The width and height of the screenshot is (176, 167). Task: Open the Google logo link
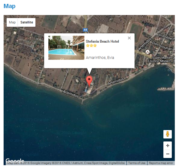point(15,160)
